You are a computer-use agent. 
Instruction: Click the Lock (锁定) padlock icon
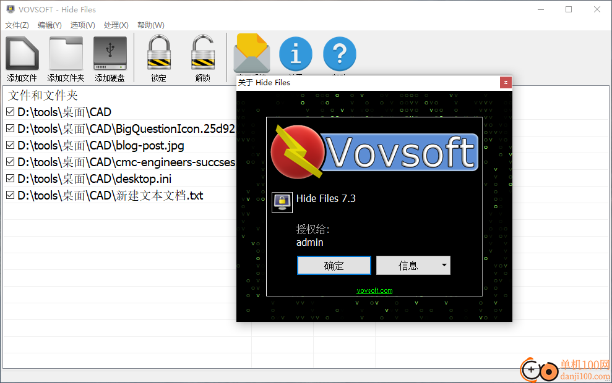point(159,53)
